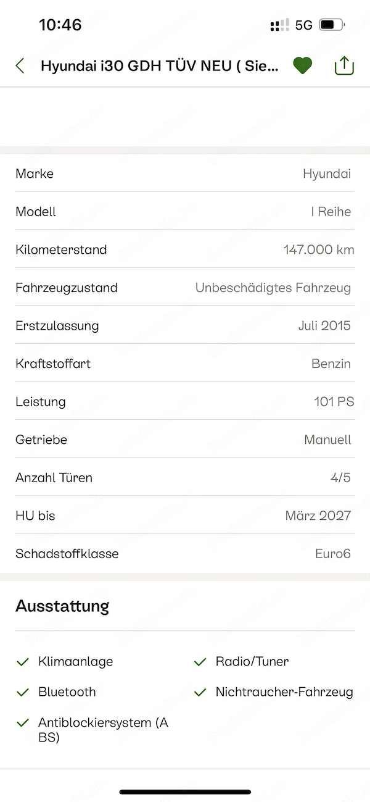This screenshot has width=370, height=802.
Task: Tap the home indicator bar
Action: click(185, 792)
